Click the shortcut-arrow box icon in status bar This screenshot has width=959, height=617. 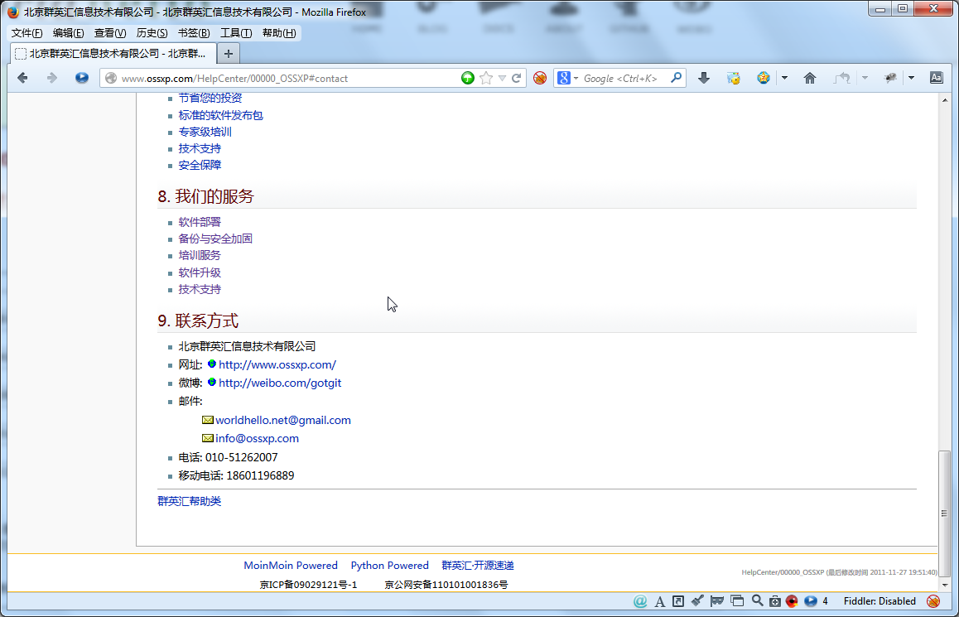coord(678,601)
